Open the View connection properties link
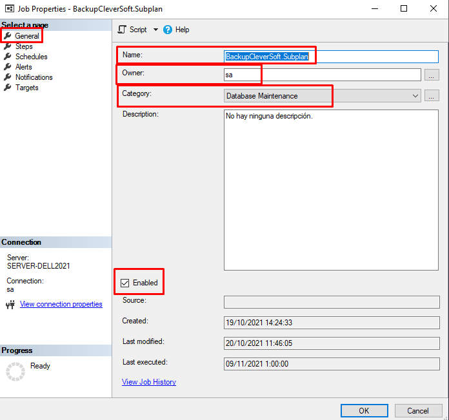The width and height of the screenshot is (449, 420). click(x=61, y=304)
